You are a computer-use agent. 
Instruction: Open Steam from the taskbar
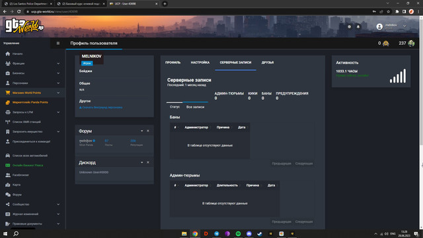pos(260,233)
